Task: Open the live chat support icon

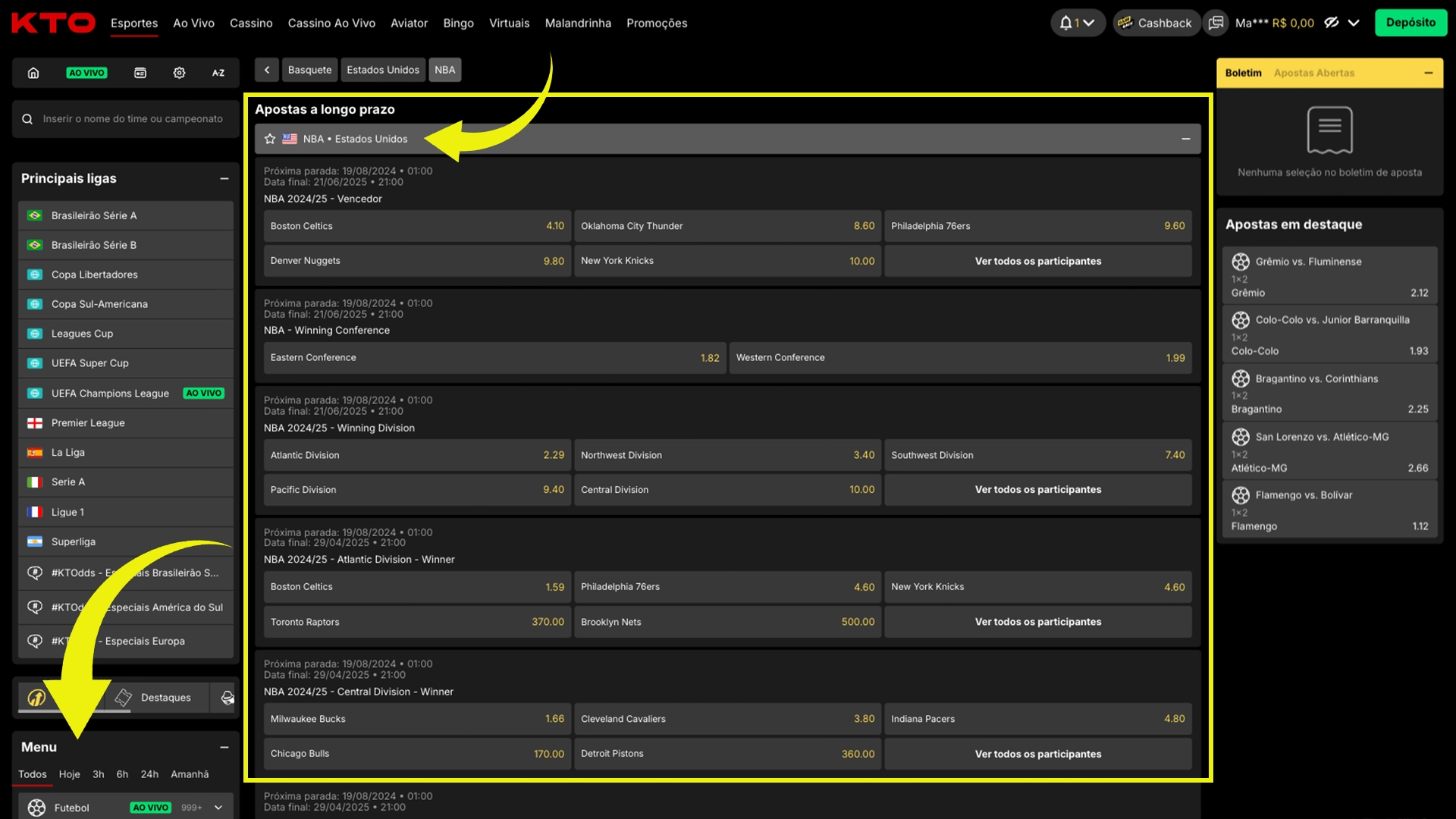Action: point(1216,23)
